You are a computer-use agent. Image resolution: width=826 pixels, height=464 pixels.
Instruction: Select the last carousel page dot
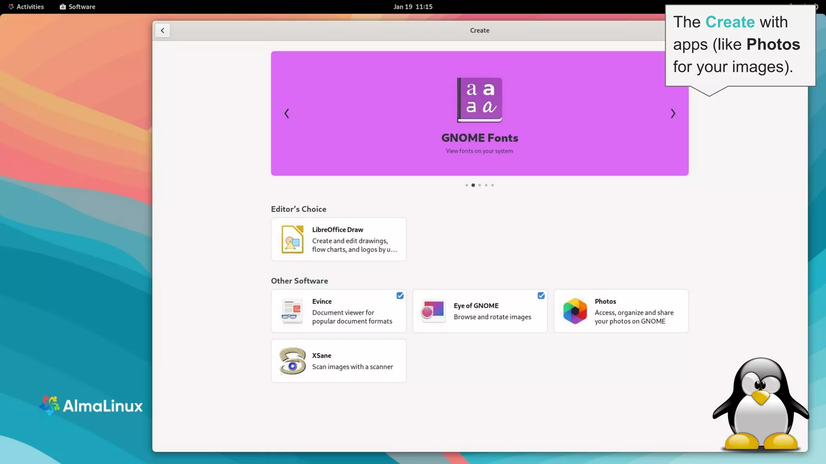coord(492,185)
